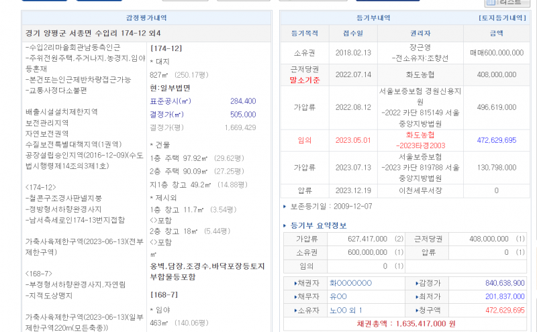This screenshot has height=332, width=537.
Task: Select the 결정가(㎡) blue label
Action: pyautogui.click(x=168, y=114)
